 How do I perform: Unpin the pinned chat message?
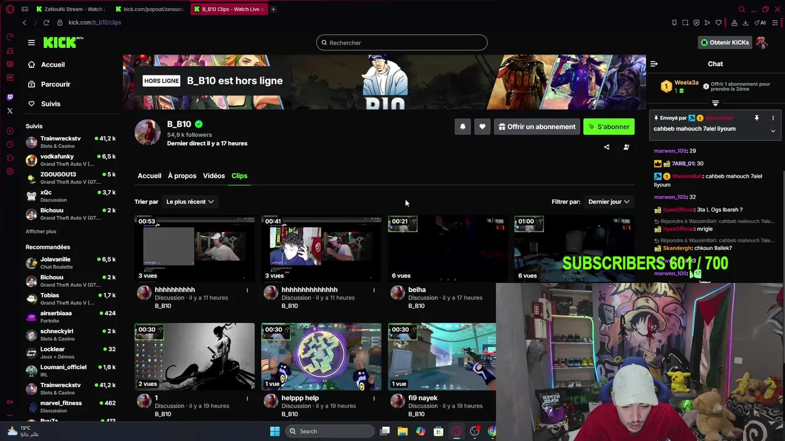coord(757,118)
